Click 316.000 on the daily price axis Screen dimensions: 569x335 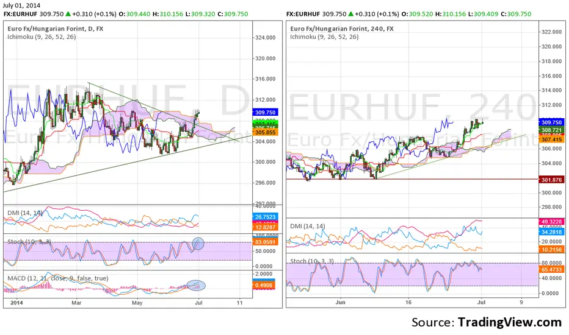click(x=266, y=79)
